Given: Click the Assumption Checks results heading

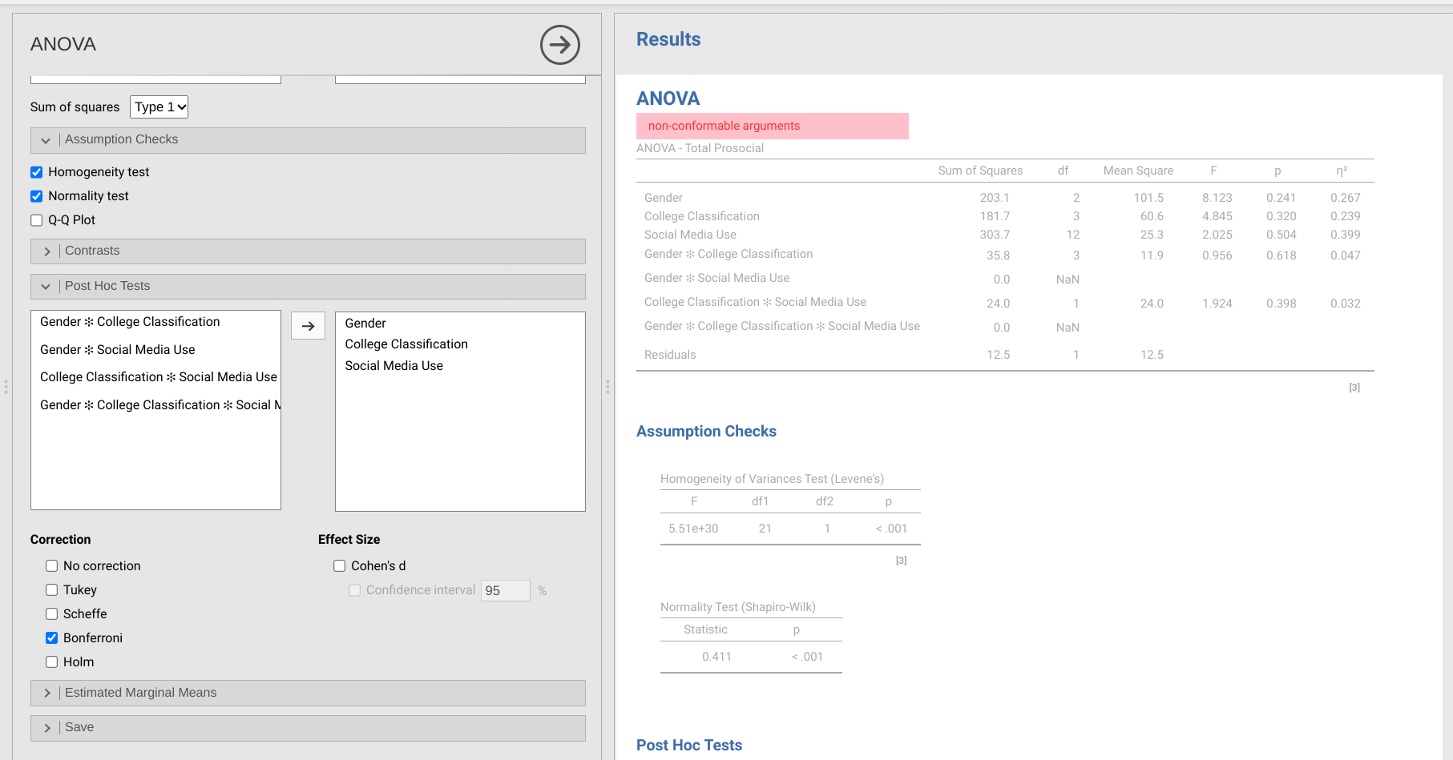Looking at the screenshot, I should tap(706, 432).
